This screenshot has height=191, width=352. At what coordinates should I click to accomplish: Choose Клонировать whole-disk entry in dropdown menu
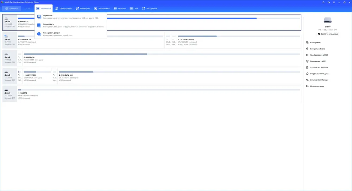70,25
